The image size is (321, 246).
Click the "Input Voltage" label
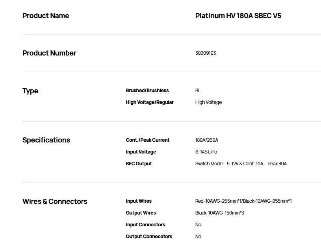[141, 152]
